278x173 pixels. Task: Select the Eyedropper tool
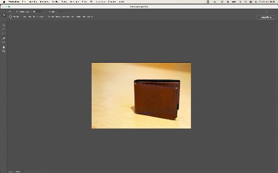point(4,38)
